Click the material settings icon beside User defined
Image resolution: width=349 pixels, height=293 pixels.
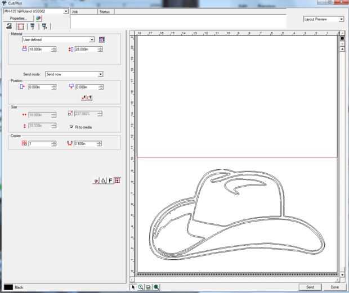point(102,40)
